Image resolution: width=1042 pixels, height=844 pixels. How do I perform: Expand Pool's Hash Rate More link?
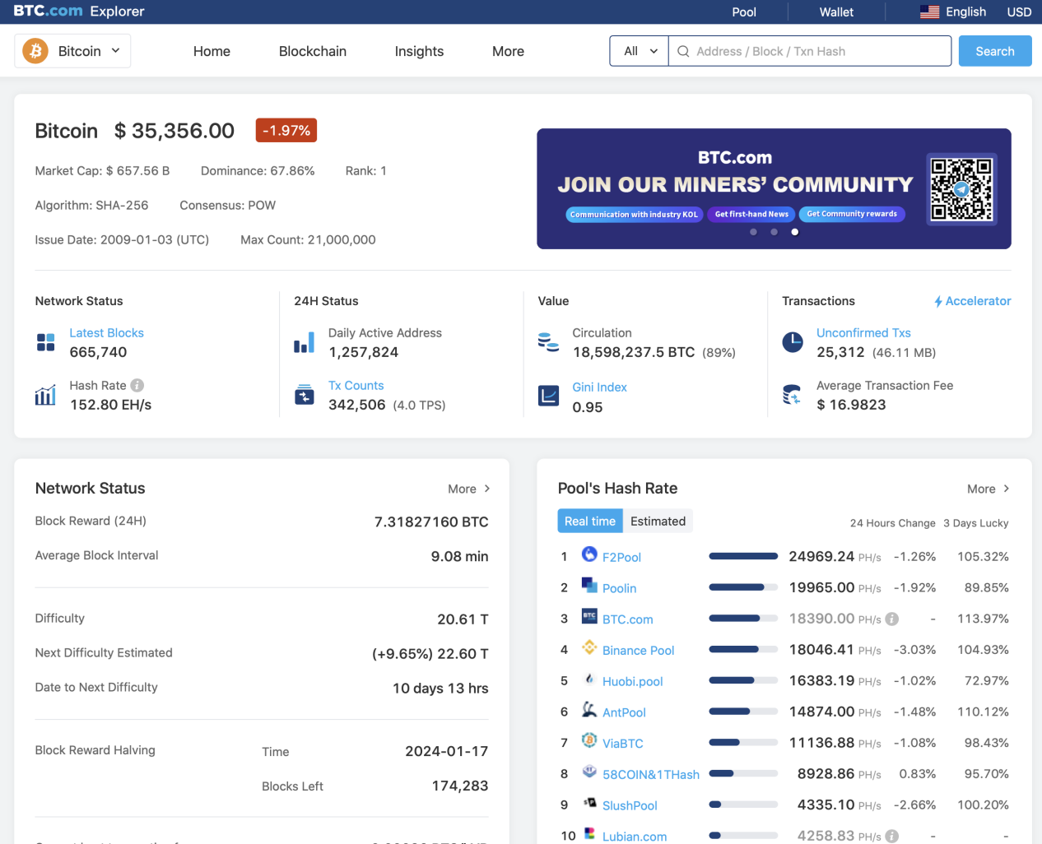click(989, 489)
